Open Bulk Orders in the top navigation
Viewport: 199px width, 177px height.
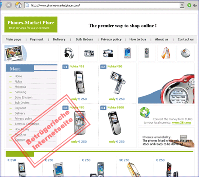[84, 39]
